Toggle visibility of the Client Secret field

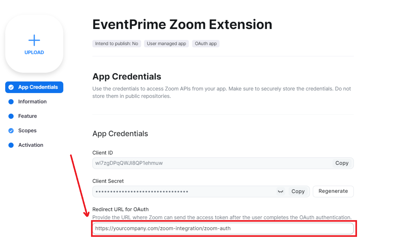point(281,191)
